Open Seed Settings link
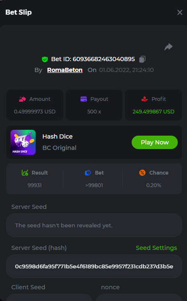 pyautogui.click(x=156, y=248)
